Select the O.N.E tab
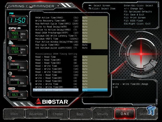This screenshot has height=122, width=162. pyautogui.click(x=125, y=114)
